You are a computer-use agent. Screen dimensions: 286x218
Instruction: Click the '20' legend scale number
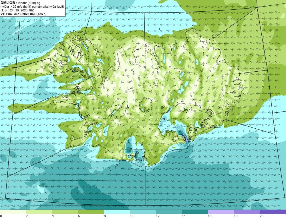click(262, 216)
